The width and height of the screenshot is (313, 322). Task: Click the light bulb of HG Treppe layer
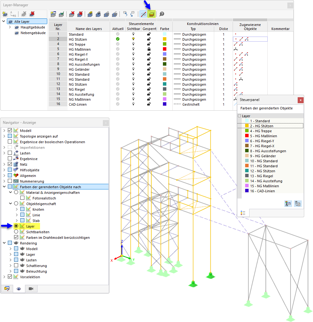pyautogui.click(x=133, y=44)
